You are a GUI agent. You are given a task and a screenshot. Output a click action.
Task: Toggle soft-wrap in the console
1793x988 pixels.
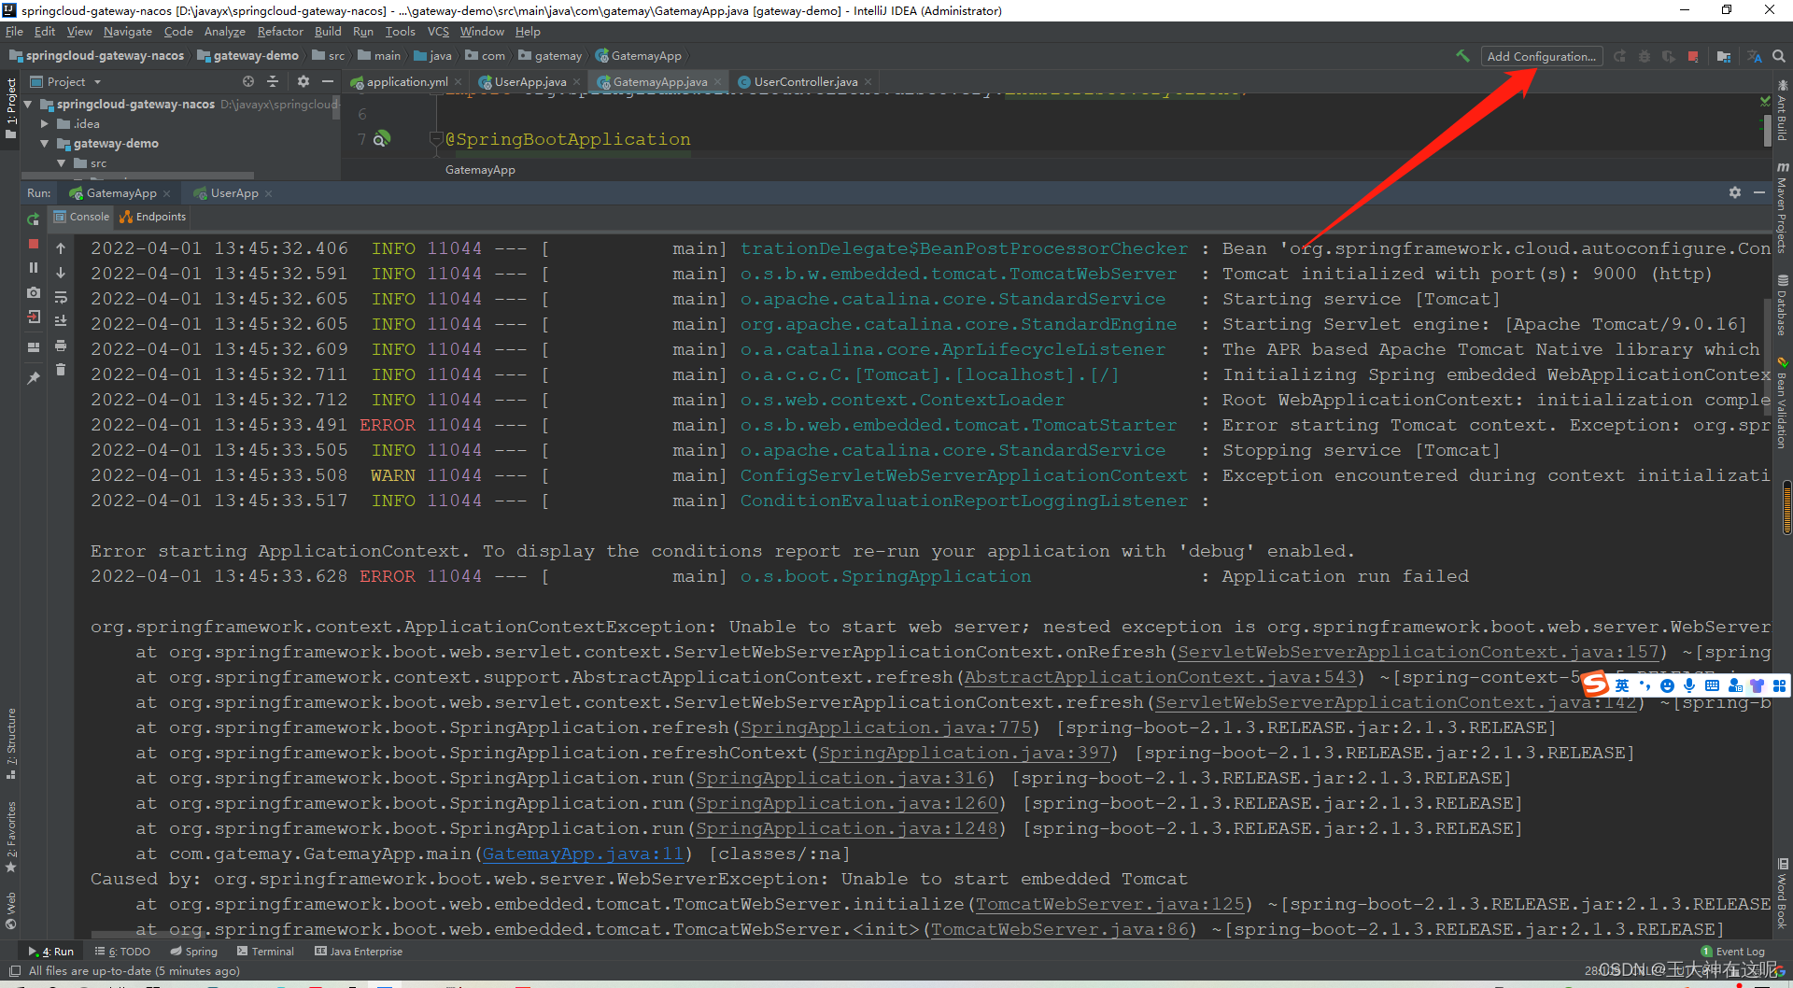(x=61, y=297)
